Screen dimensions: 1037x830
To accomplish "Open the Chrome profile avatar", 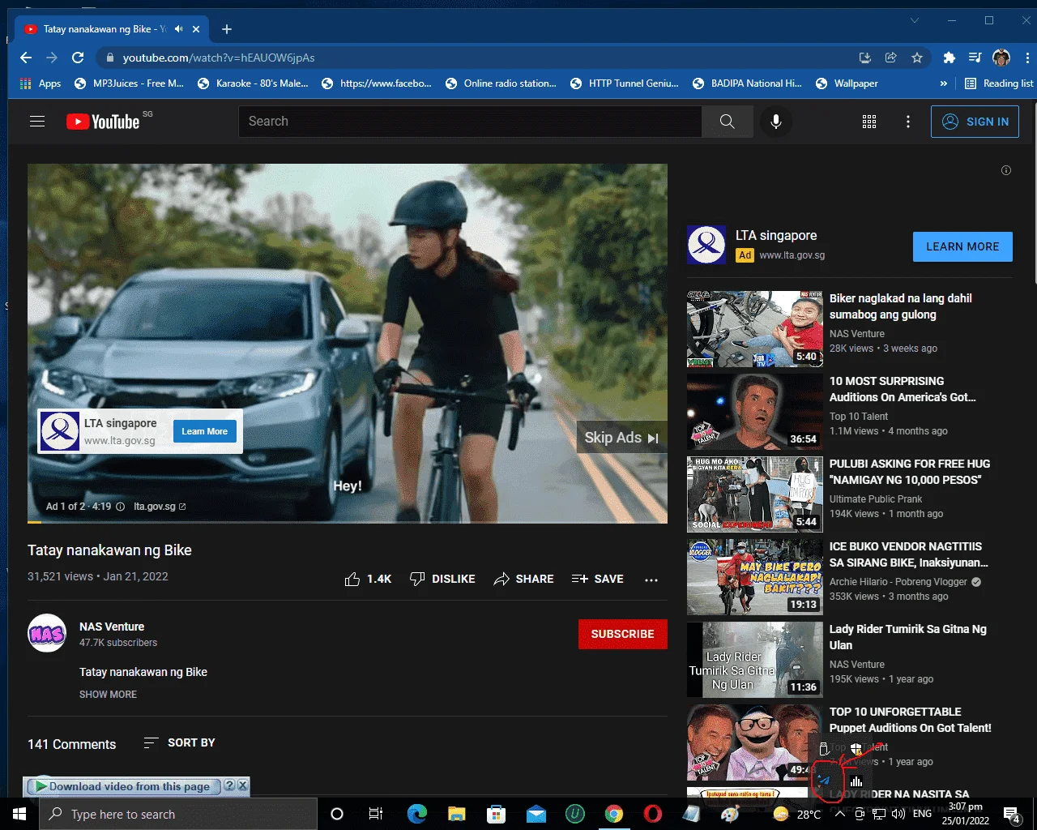I will (x=1001, y=58).
